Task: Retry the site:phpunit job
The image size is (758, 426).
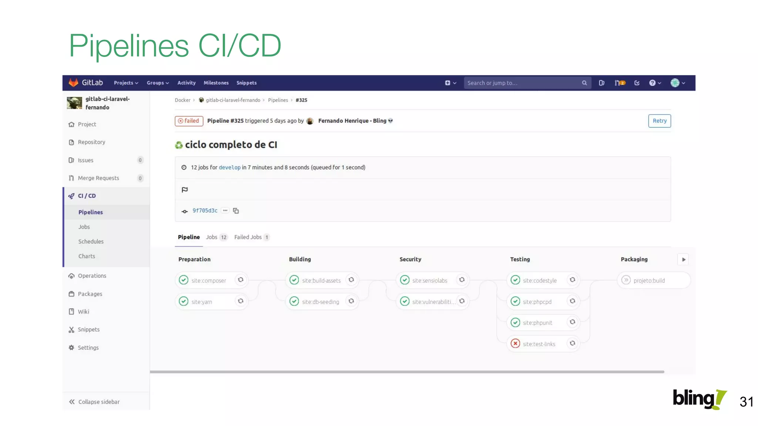Action: pos(573,322)
